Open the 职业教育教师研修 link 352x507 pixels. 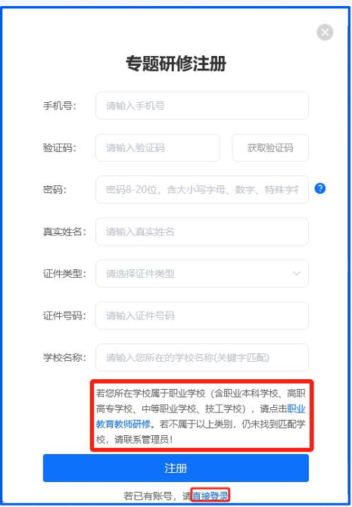coord(201,416)
